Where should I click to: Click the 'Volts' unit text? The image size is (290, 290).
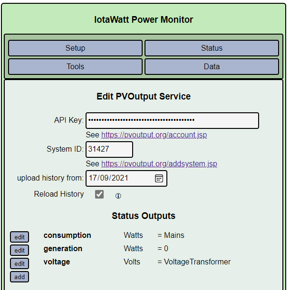pyautogui.click(x=132, y=262)
